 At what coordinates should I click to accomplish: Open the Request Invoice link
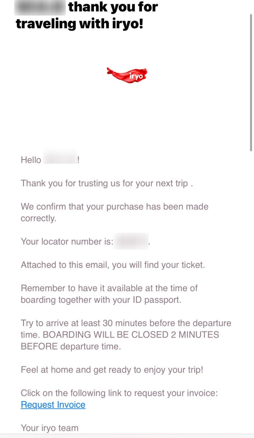click(53, 405)
